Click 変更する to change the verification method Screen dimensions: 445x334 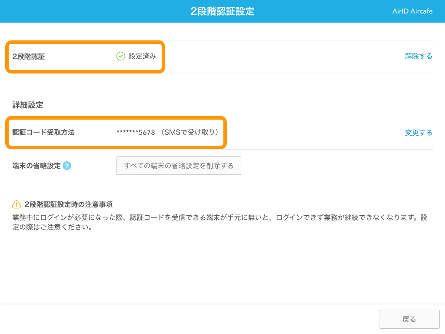point(418,133)
